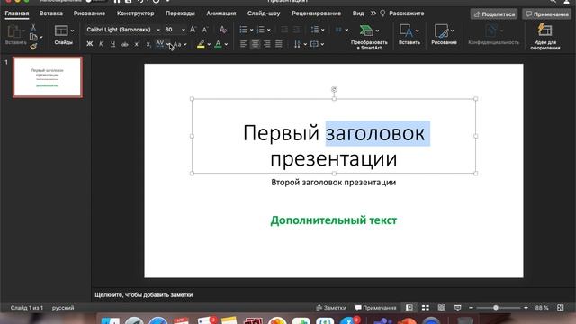
Task: Fit slide to window icon
Action: pos(560,308)
